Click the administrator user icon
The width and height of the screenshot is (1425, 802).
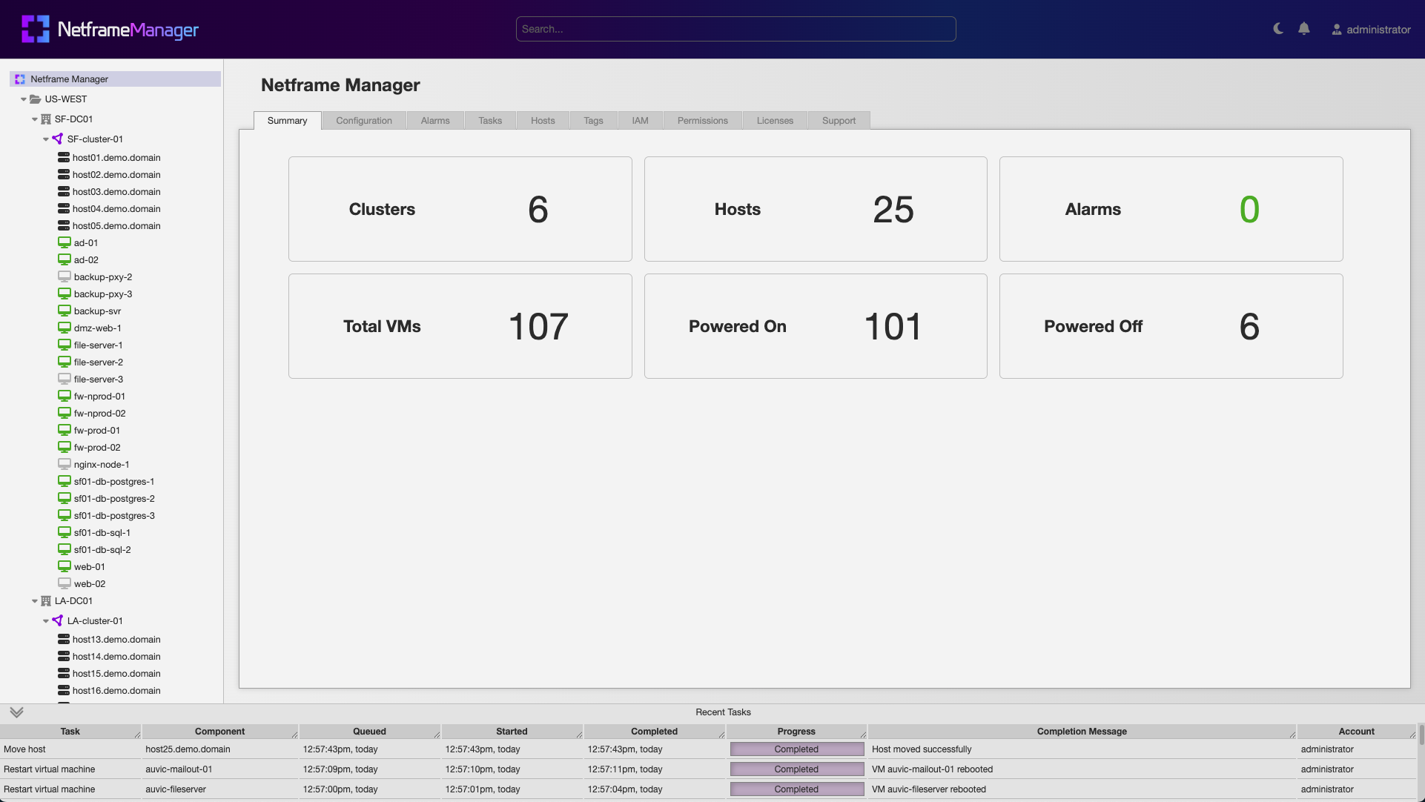pos(1337,30)
